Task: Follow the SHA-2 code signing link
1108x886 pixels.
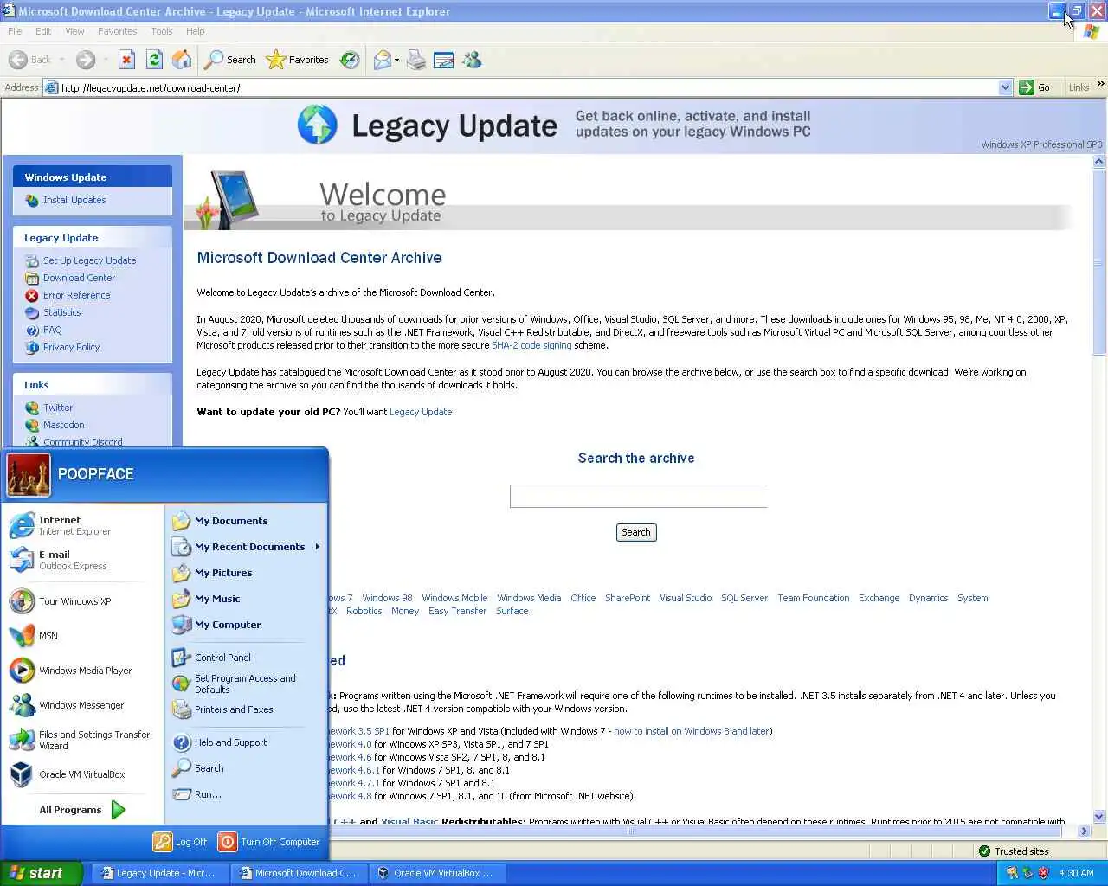Action: coord(531,345)
